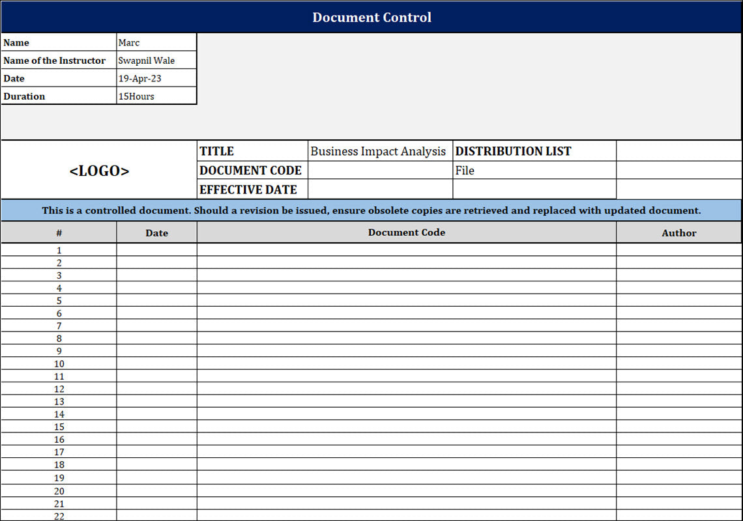Select the Business Impact Analysis title cell
The width and height of the screenshot is (743, 521).
click(379, 151)
